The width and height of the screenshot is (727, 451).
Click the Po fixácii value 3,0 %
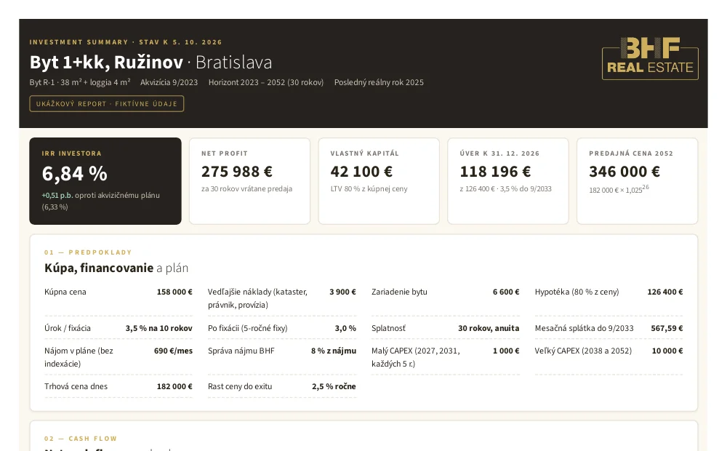coord(345,328)
